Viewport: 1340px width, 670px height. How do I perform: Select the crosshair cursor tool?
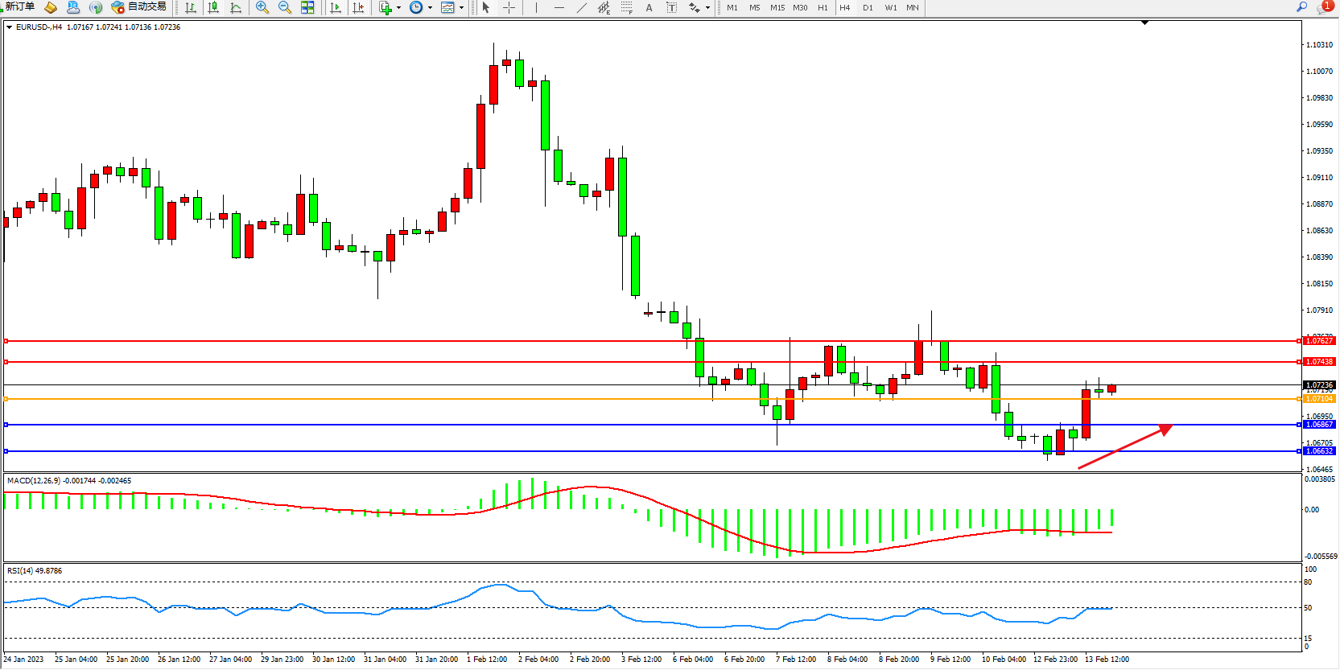click(509, 7)
